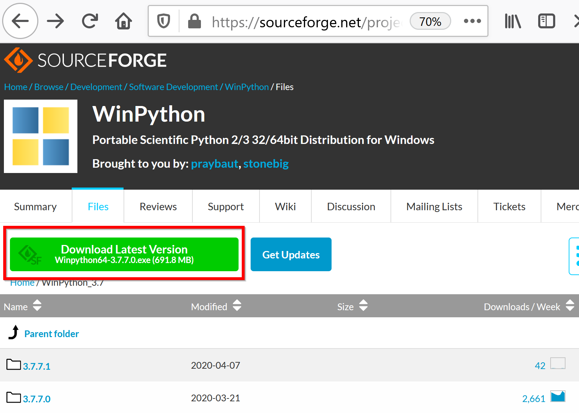This screenshot has width=579, height=413.
Task: Go up to the Parent folder
Action: 51,334
